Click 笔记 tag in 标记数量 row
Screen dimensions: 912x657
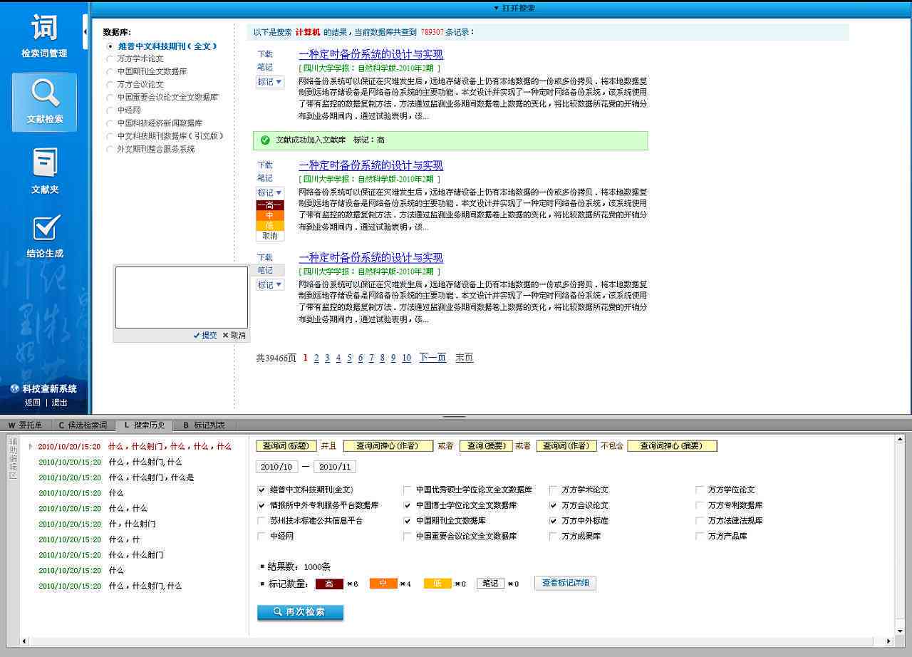click(490, 584)
